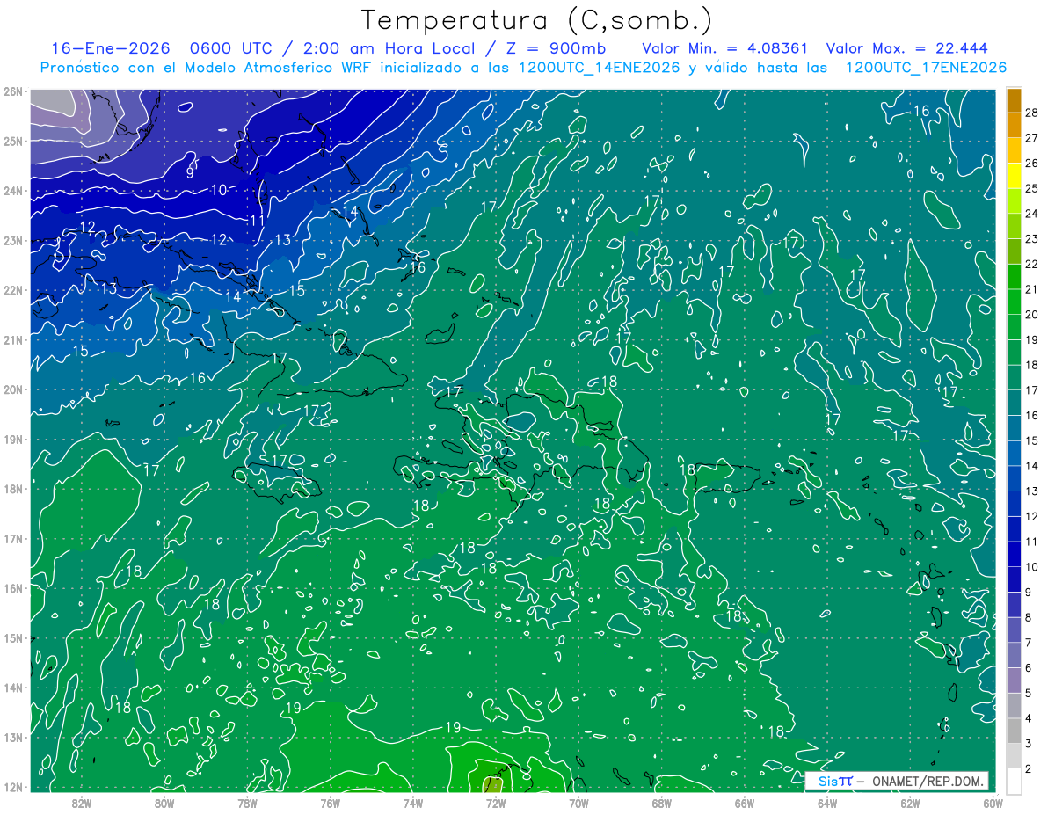
Task: Click the gray swatch between 3 and 4
Action: [x=1015, y=731]
